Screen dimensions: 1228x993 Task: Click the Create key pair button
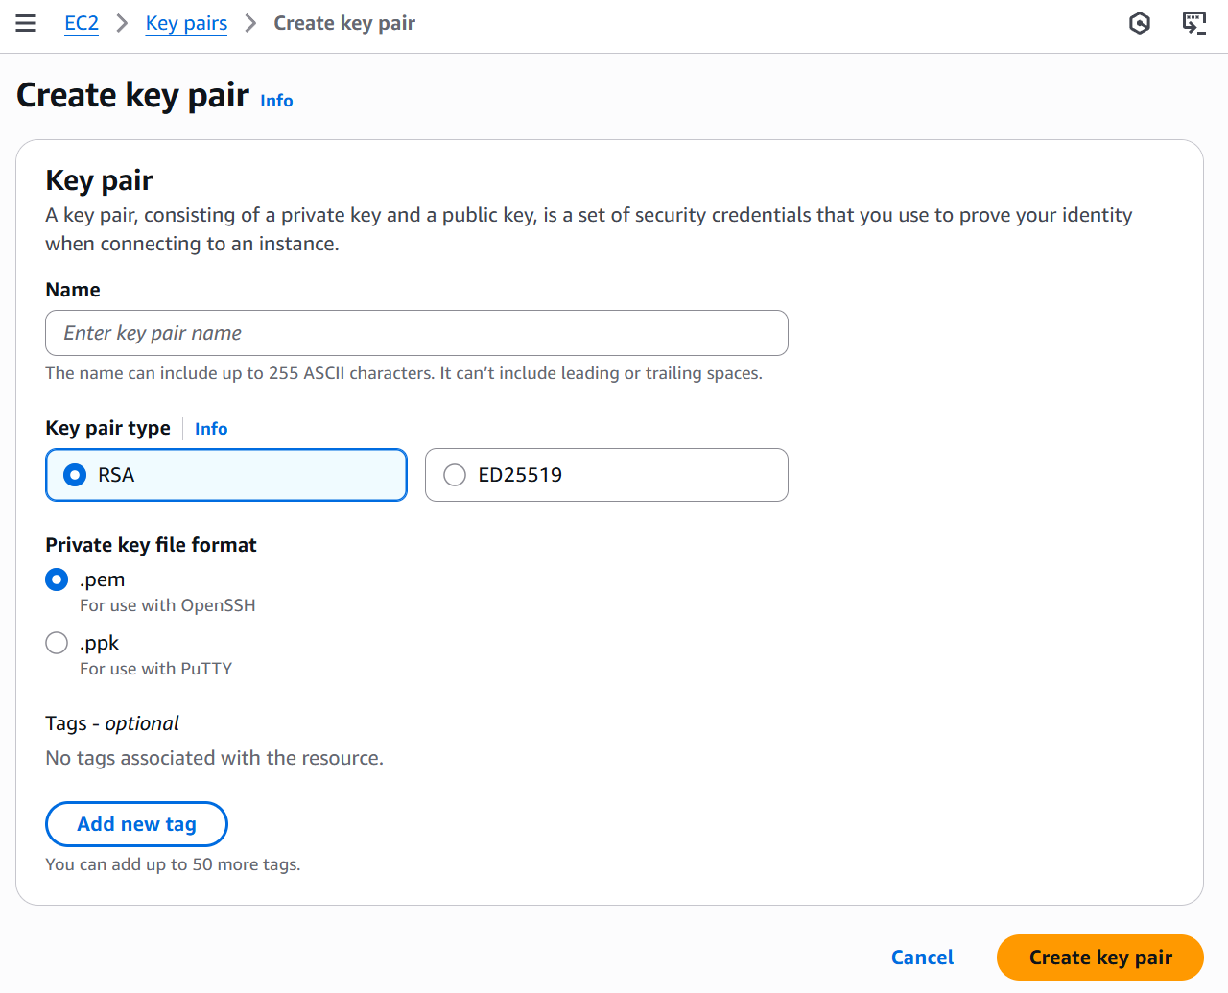click(1100, 958)
